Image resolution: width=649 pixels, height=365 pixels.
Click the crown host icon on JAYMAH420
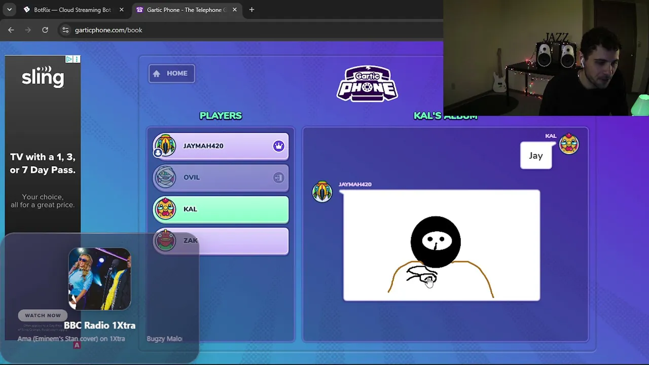point(278,146)
